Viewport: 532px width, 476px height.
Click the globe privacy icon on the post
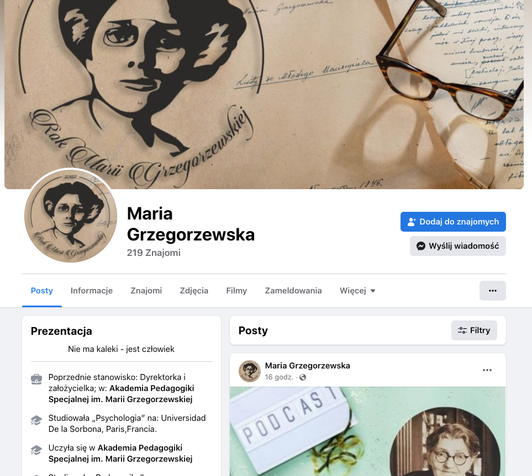(303, 377)
